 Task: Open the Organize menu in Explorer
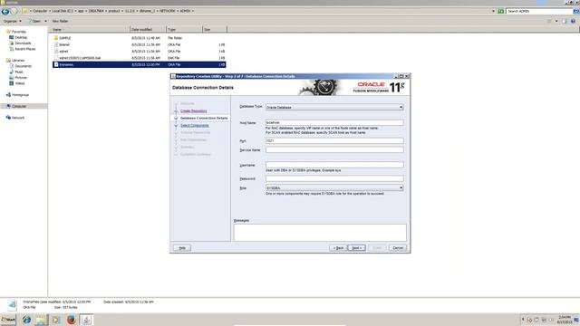pos(12,21)
